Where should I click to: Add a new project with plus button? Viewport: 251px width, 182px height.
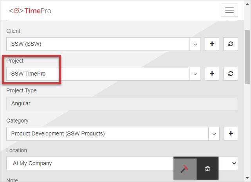coord(212,74)
